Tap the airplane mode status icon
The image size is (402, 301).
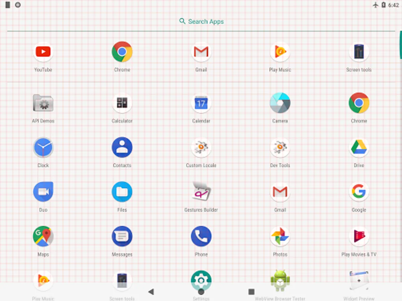tap(376, 5)
